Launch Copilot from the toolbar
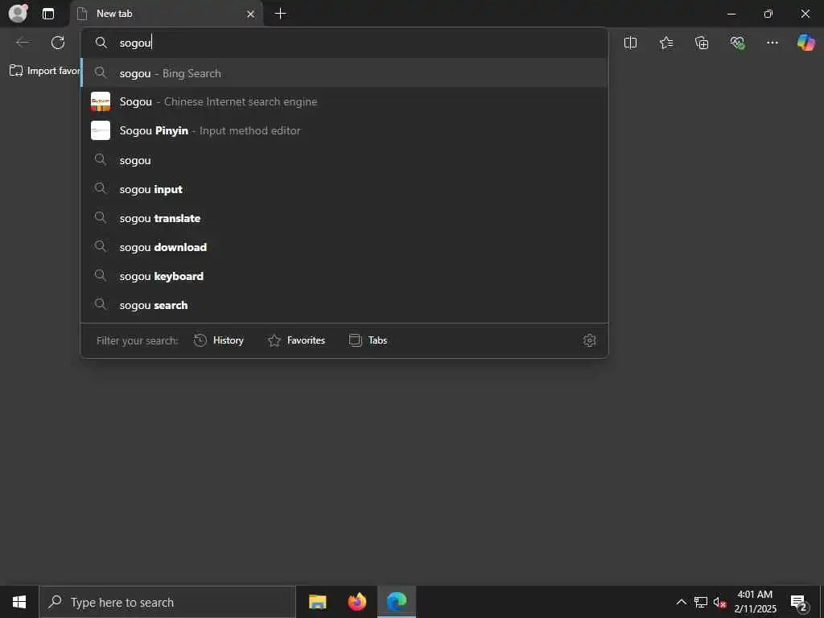The height and width of the screenshot is (618, 824). pos(805,43)
